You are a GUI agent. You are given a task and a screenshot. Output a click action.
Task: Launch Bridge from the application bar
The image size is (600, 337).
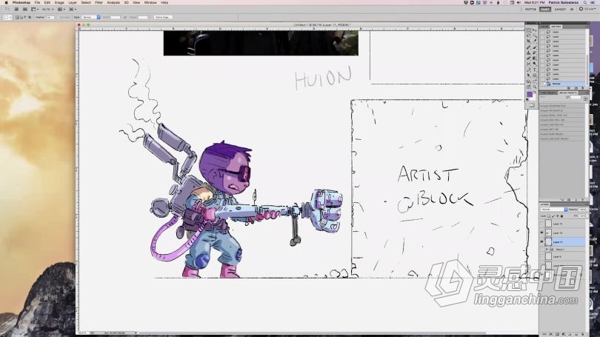[16, 9]
